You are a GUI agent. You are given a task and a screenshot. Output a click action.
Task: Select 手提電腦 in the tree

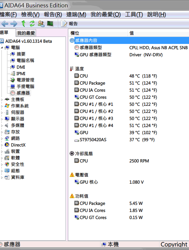tap(25, 87)
